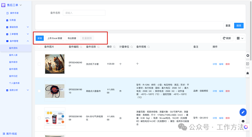Click the bug icon on right edge
Viewport: 252px width, 137px height.
(x=248, y=73)
